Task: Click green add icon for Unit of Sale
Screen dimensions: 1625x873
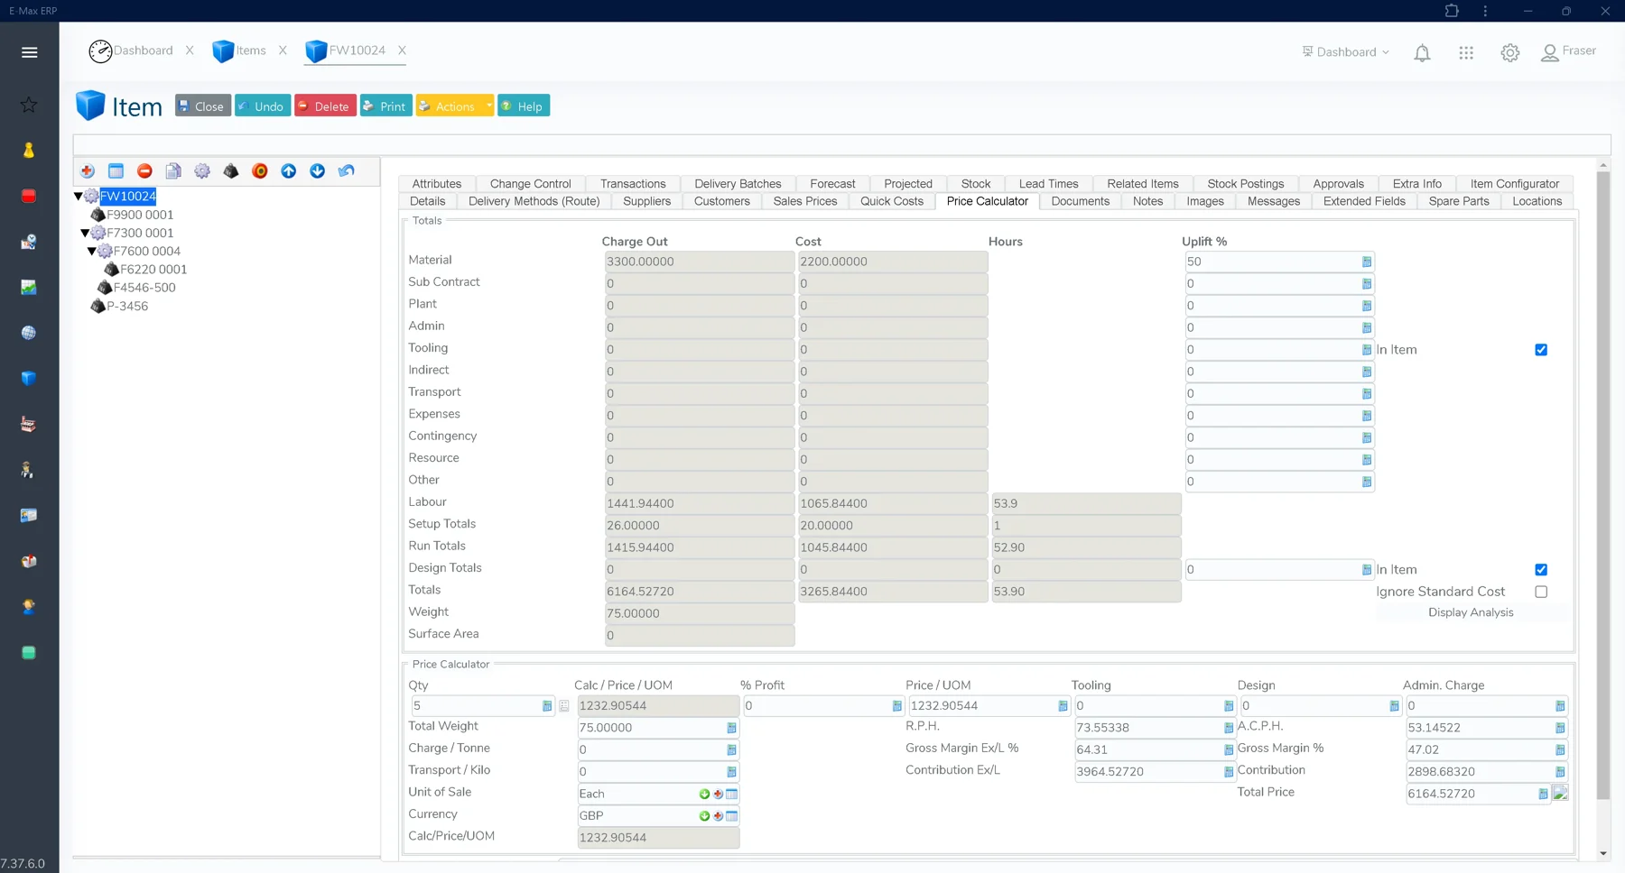Action: [704, 794]
